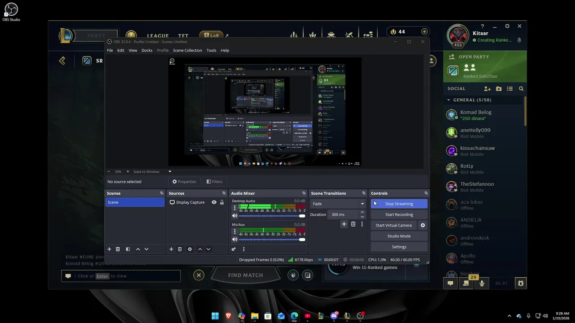Click Stop Streaming button

point(399,204)
